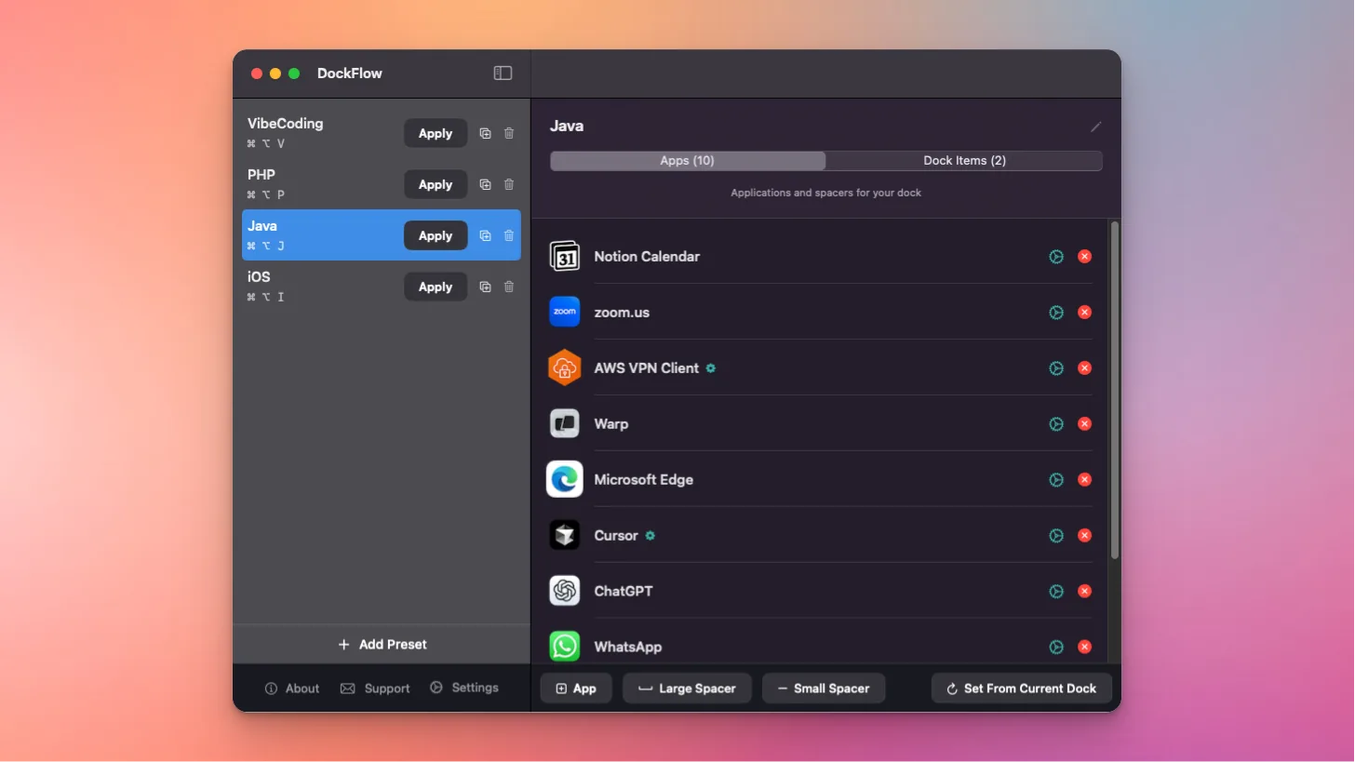Apply the iOS preset
This screenshot has height=762, width=1355.
[x=436, y=287]
